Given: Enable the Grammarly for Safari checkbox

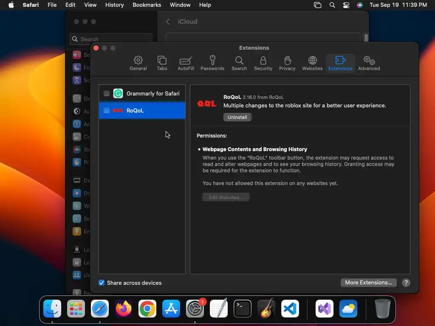Looking at the screenshot, I should tap(106, 93).
